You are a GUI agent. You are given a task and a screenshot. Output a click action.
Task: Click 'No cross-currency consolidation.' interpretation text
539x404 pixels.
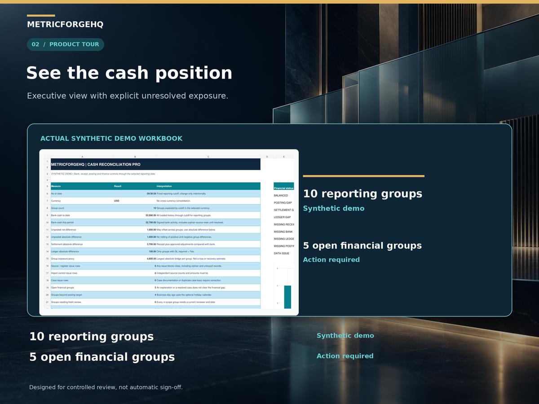tap(173, 201)
